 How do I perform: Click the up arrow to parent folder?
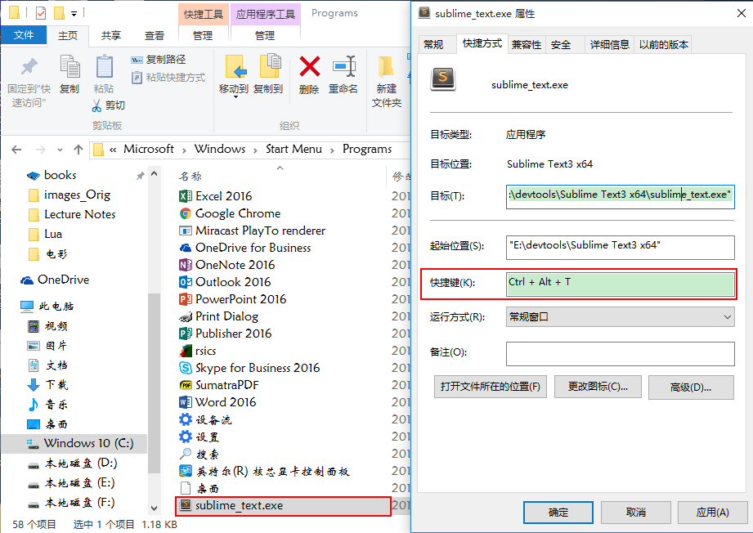(x=78, y=150)
